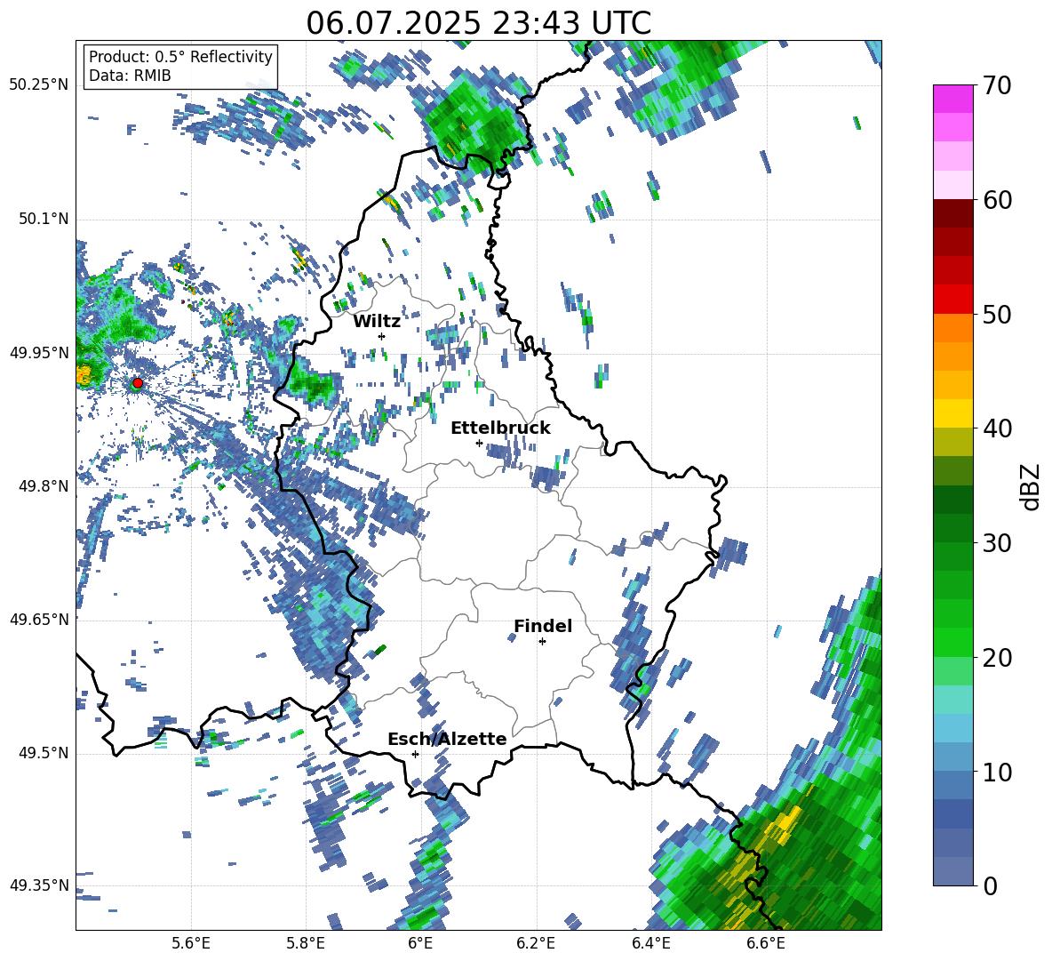This screenshot has height=961, width=1052.
Task: Click the 49.65°N latitude label
Action: [x=39, y=619]
